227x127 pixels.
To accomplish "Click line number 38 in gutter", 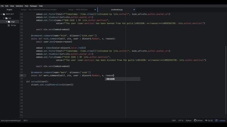I will (21, 75).
